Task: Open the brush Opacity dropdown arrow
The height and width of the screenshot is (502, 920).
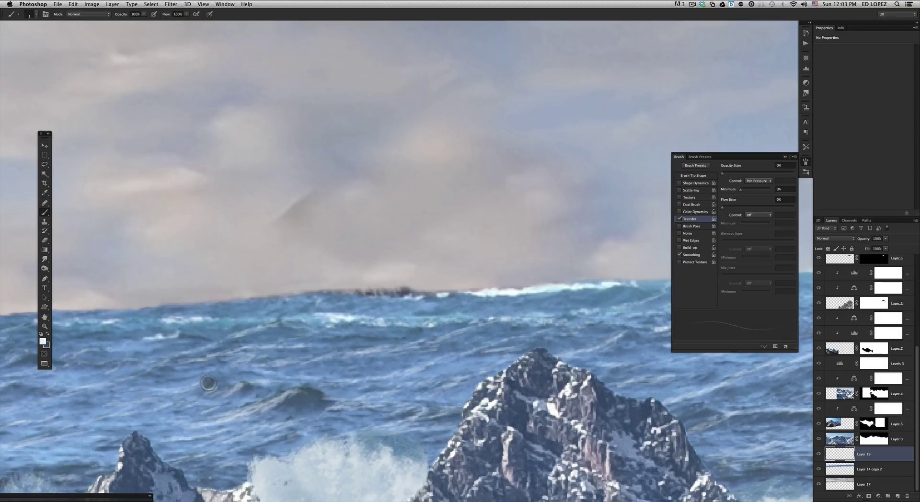Action: (144, 14)
